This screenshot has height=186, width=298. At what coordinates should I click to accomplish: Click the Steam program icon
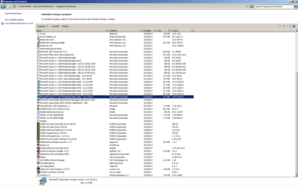tap(38, 157)
